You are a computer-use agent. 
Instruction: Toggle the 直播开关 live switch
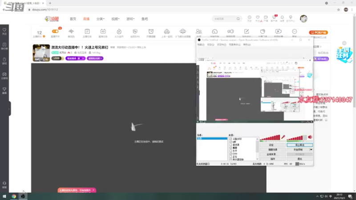(55, 31)
